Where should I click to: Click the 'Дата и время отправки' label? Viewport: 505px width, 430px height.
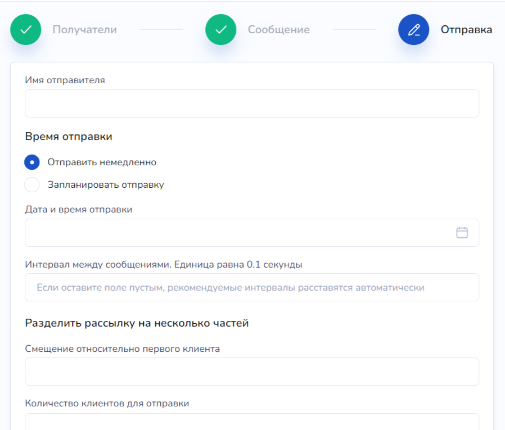79,209
